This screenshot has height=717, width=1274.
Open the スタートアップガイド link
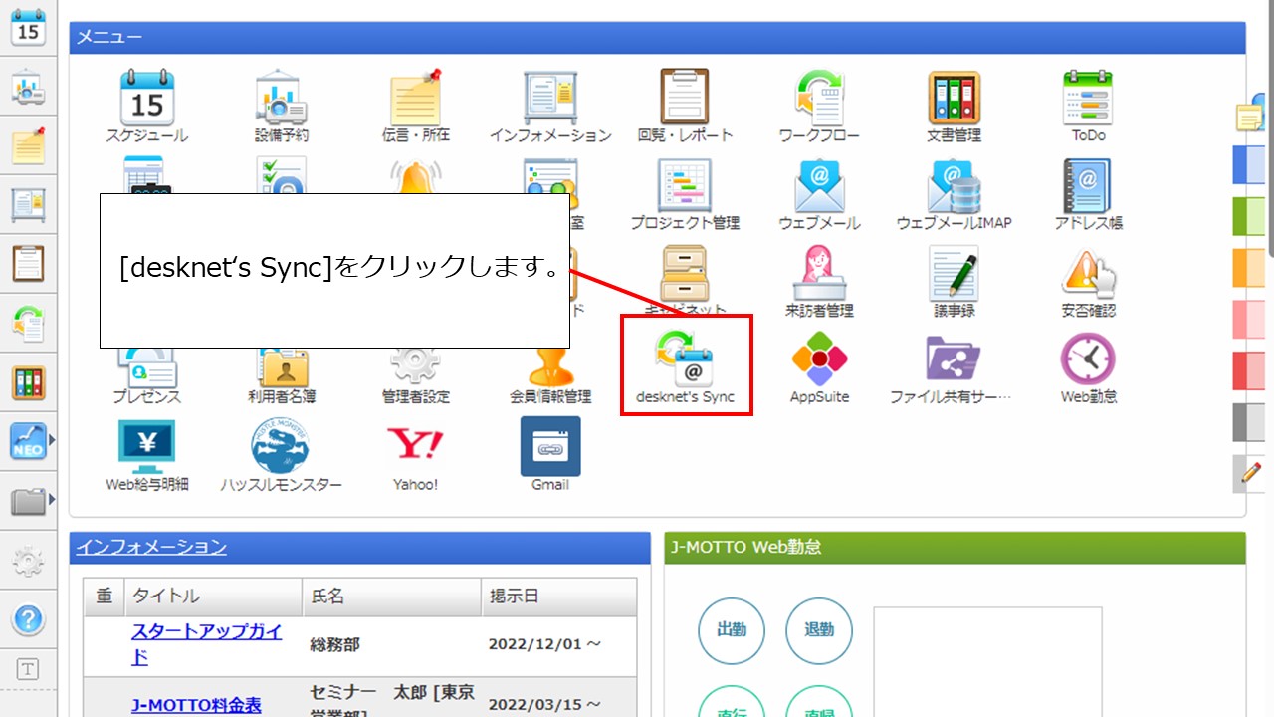[x=208, y=632]
